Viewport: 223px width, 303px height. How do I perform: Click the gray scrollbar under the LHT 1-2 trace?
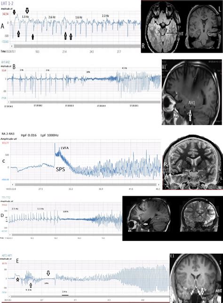[77, 46]
